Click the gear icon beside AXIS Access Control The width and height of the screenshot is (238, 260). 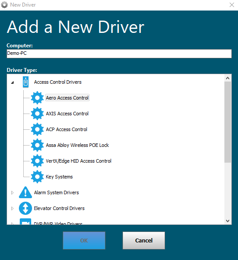pyautogui.click(x=37, y=114)
